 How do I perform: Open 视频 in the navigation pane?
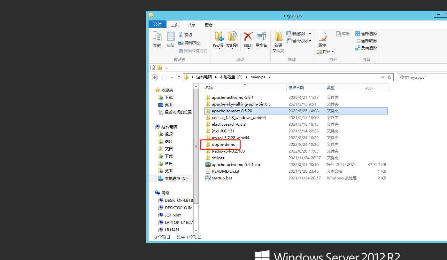(166, 134)
